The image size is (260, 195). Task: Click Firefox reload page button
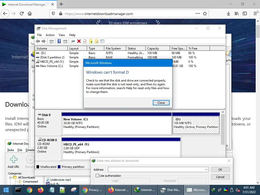[22, 13]
